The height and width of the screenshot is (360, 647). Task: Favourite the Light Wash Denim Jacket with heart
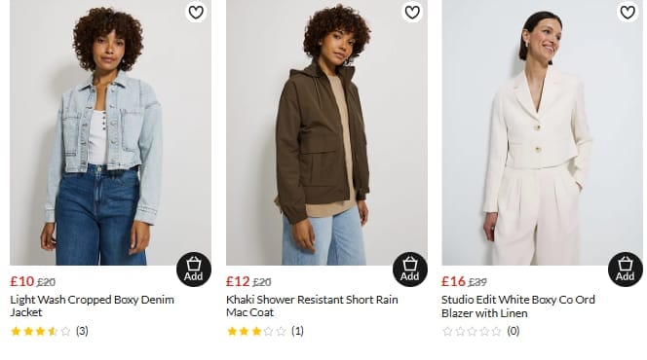coord(196,12)
